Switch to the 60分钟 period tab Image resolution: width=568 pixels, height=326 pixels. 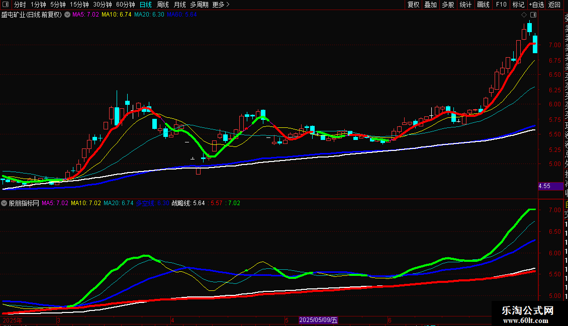(126, 5)
